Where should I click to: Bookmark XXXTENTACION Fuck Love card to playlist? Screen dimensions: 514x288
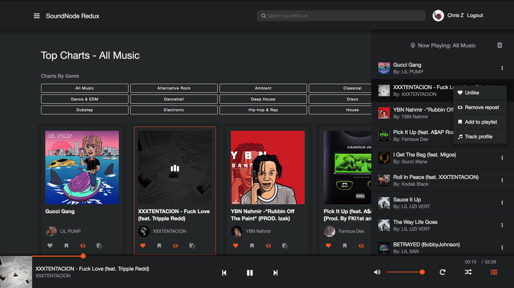coord(159,245)
